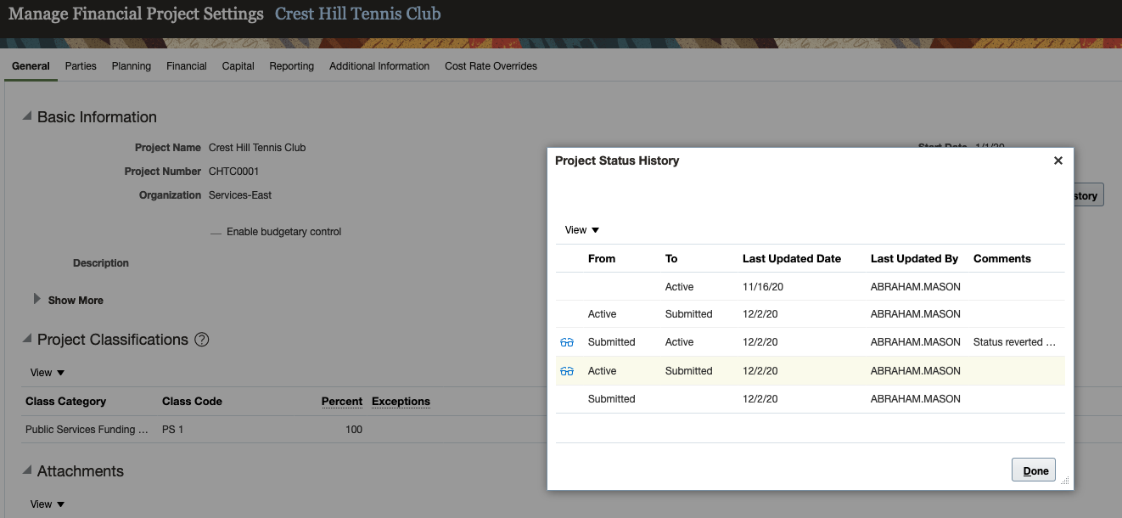The image size is (1122, 518).
Task: Open View menu under Attachments
Action: pyautogui.click(x=48, y=504)
